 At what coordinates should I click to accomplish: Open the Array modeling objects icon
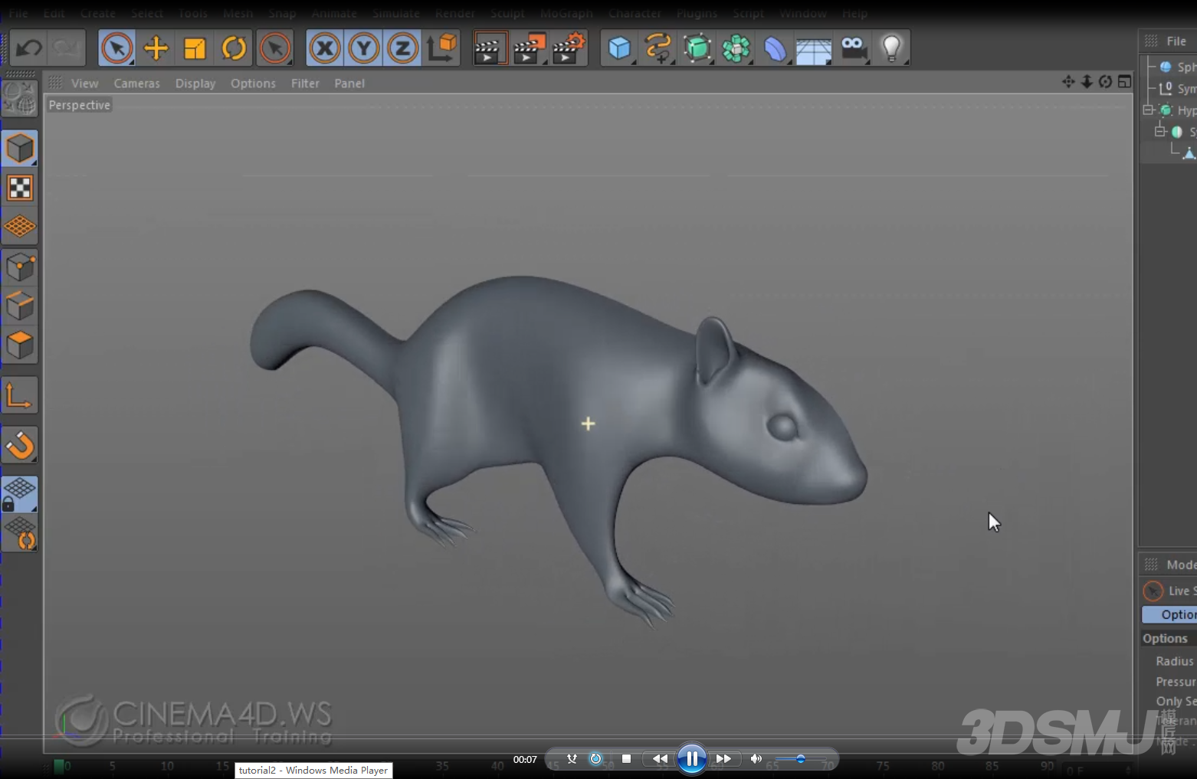pyautogui.click(x=736, y=48)
